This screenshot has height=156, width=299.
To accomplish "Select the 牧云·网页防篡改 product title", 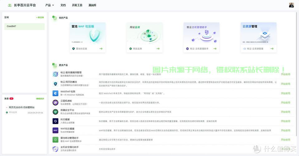I will click(x=69, y=82).
